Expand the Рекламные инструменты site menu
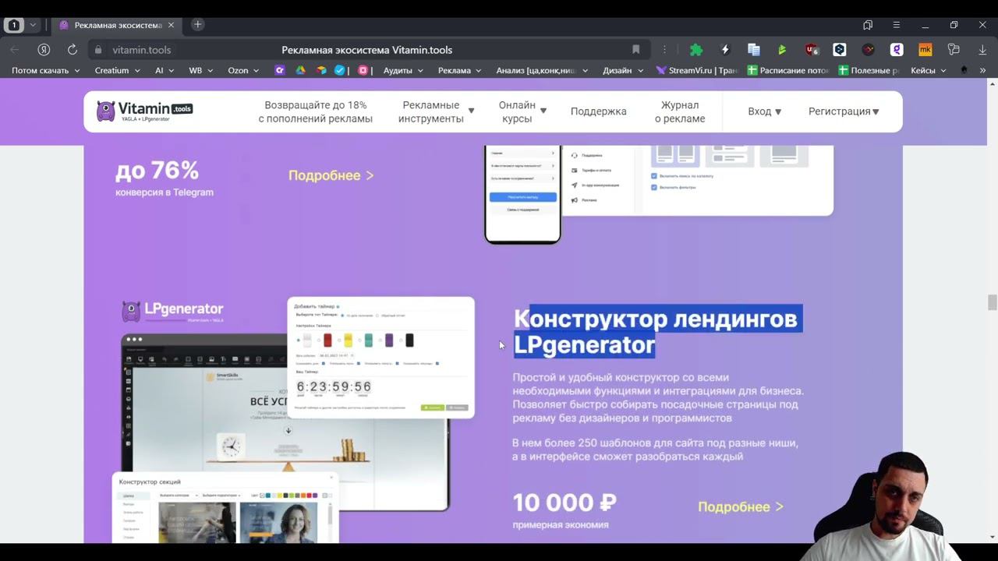 436,111
